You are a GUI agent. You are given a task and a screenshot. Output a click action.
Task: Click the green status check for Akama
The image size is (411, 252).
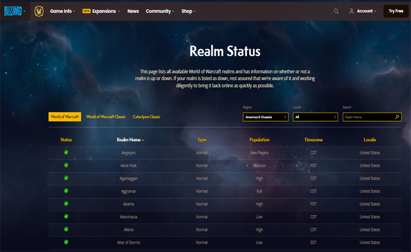pos(66,203)
